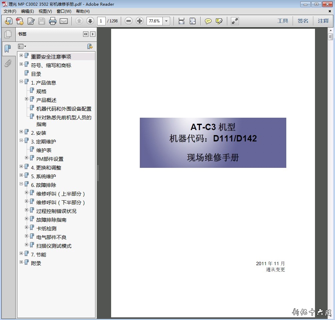Select the '卡纸检测' bookmark

(46, 228)
